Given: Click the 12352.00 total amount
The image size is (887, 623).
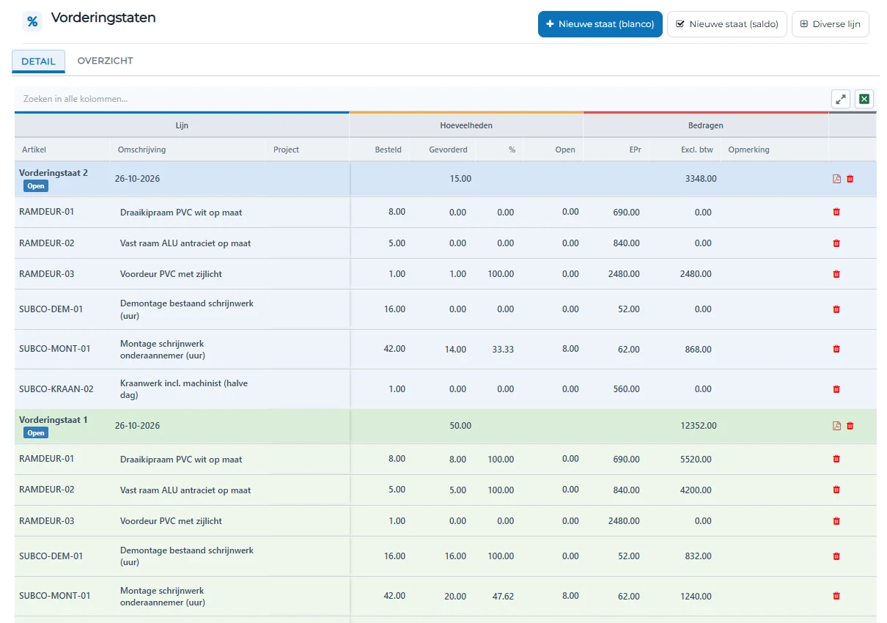Looking at the screenshot, I should pos(699,426).
